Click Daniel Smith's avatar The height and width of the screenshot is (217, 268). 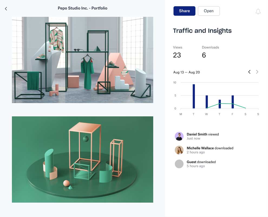pyautogui.click(x=179, y=136)
